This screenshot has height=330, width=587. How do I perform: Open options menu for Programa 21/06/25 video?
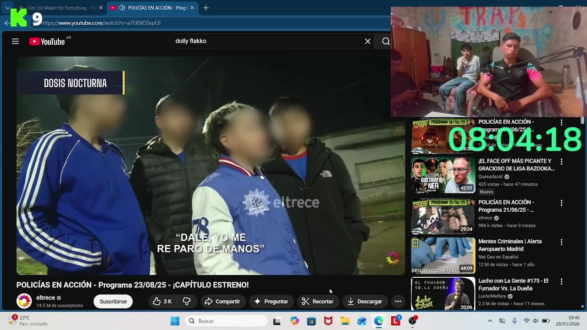coord(561,203)
